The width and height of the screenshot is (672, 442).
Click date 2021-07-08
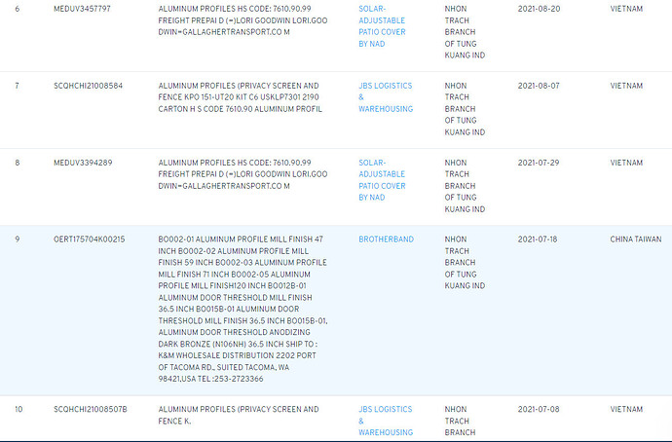[x=539, y=410]
